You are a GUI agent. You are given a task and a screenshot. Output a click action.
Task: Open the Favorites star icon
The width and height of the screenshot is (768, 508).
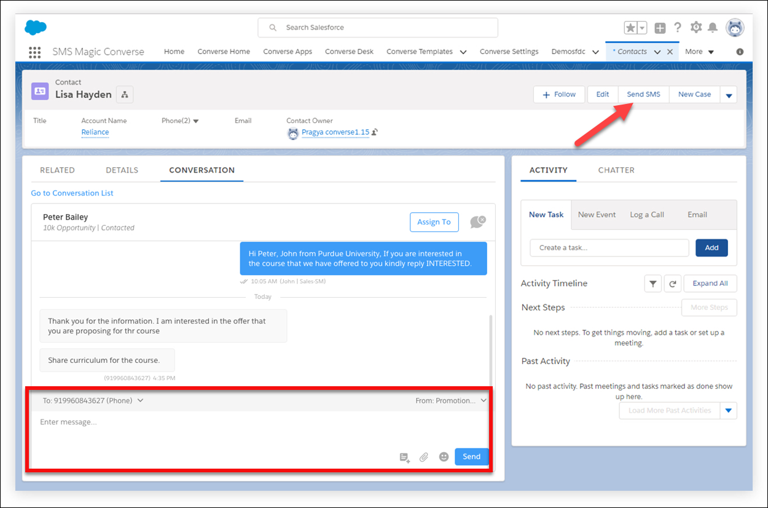[x=630, y=28]
